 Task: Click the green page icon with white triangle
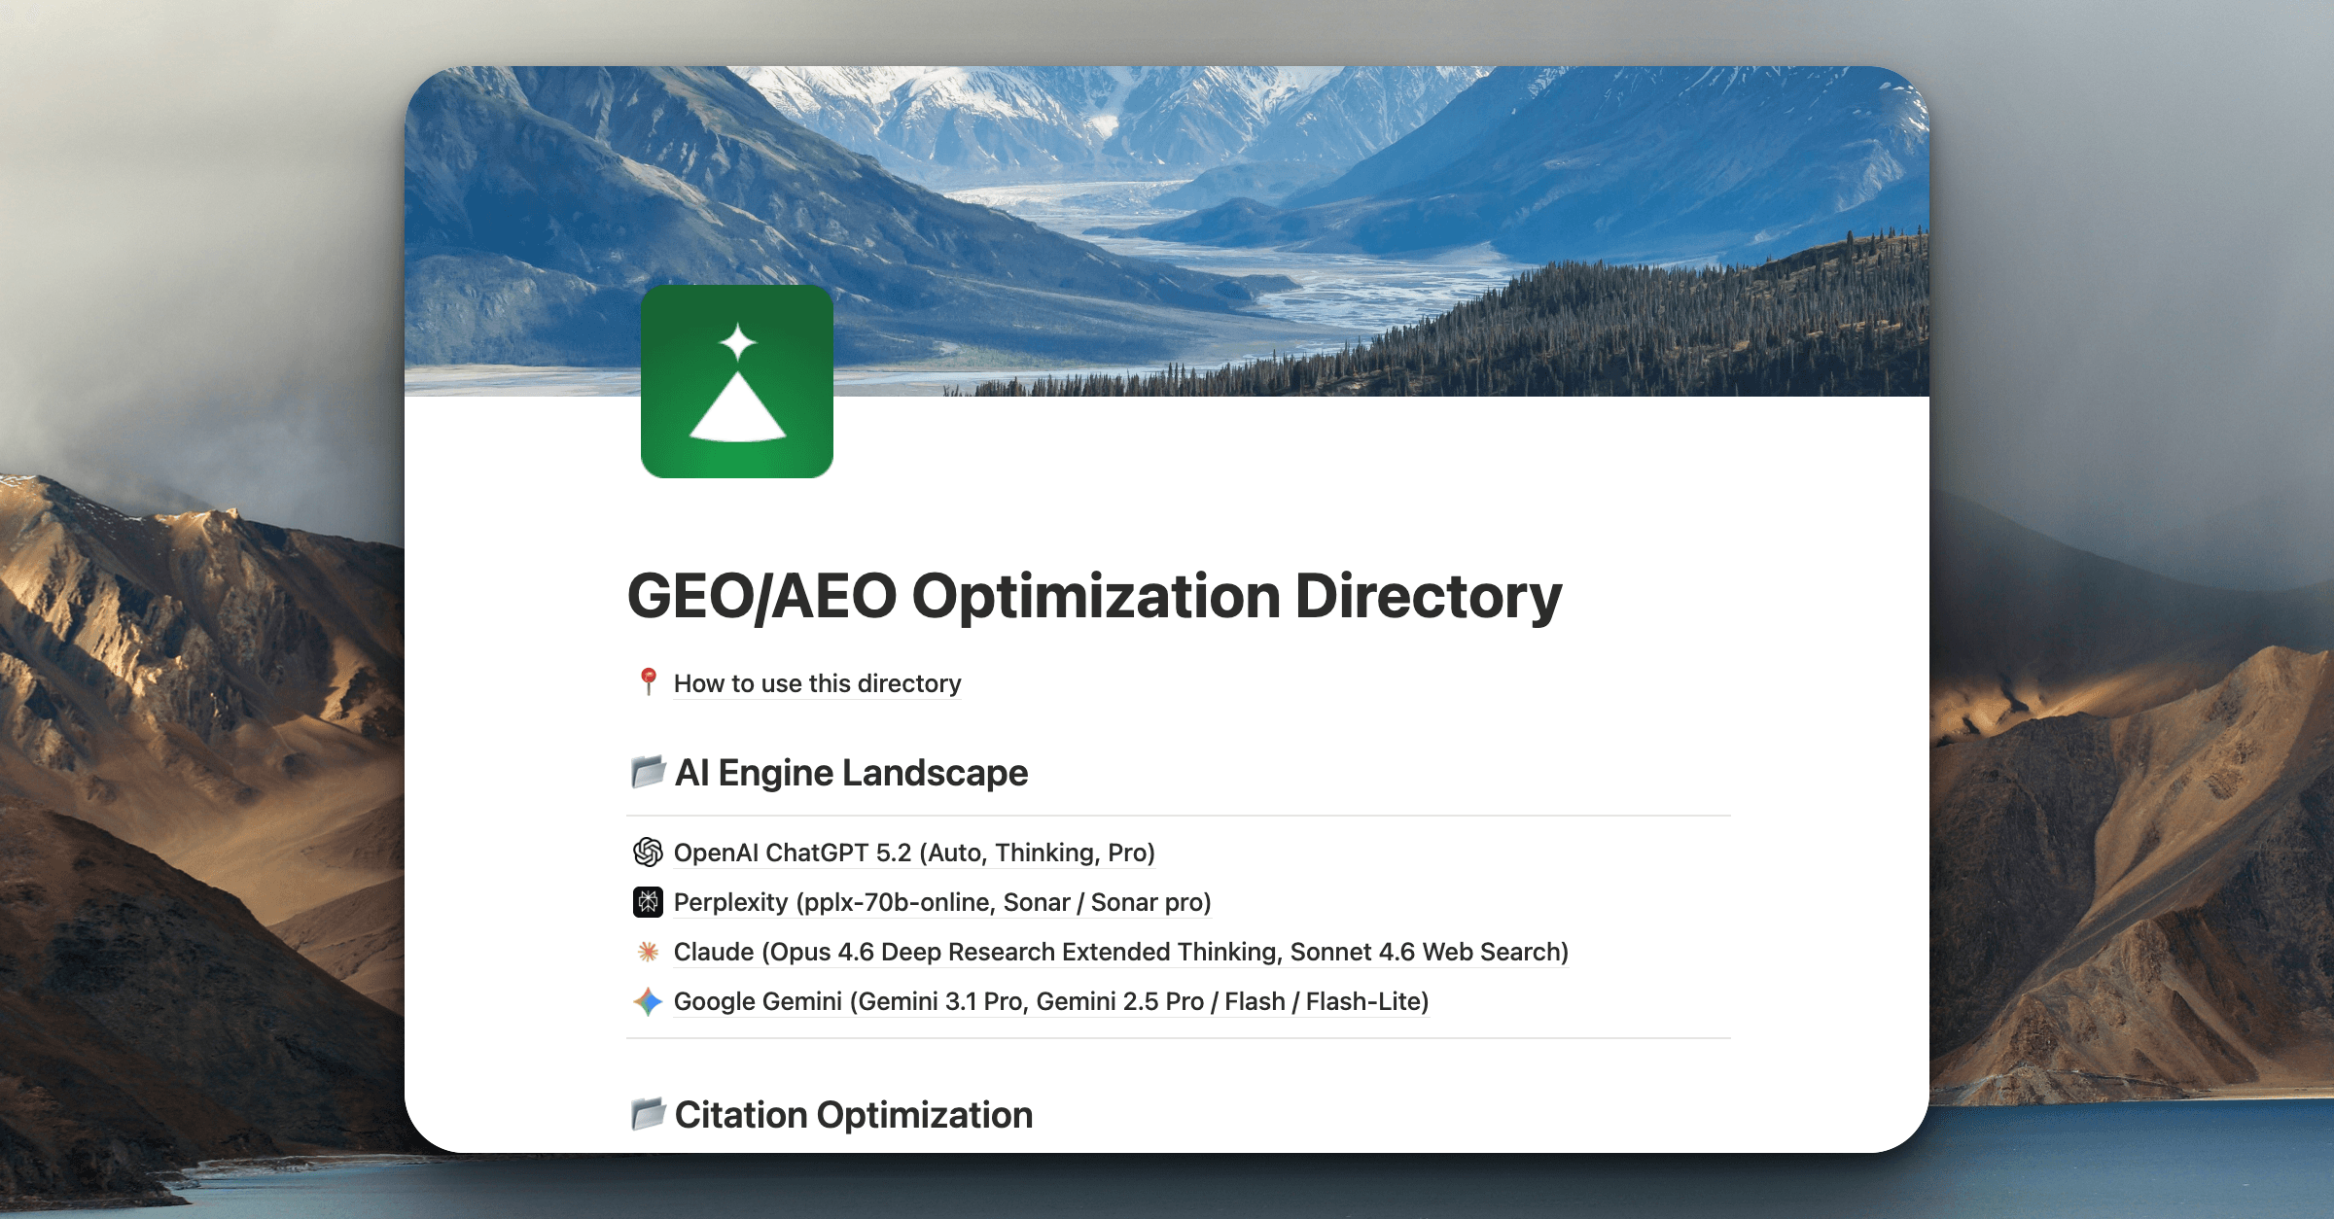(x=736, y=381)
